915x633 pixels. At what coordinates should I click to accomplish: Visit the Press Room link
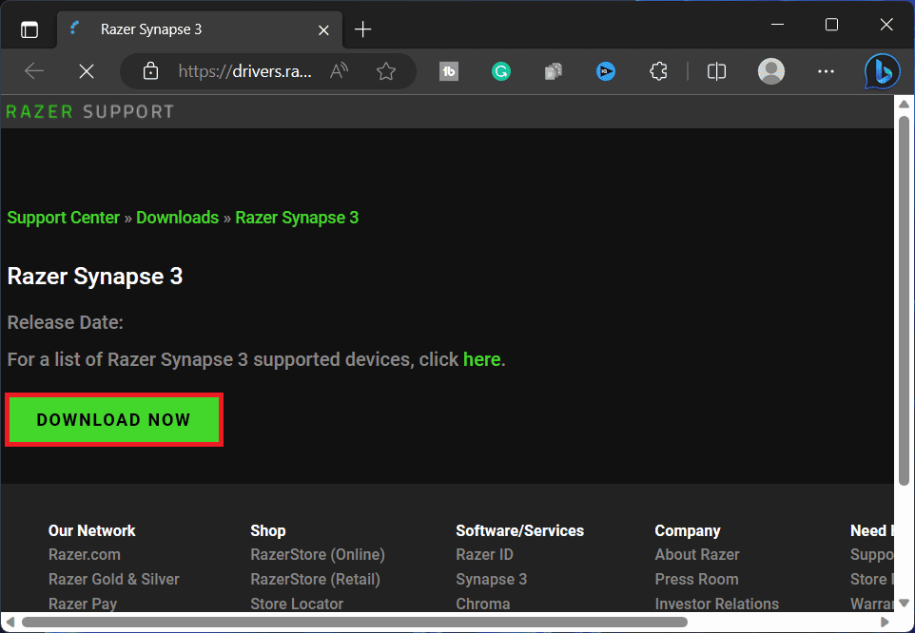(697, 579)
